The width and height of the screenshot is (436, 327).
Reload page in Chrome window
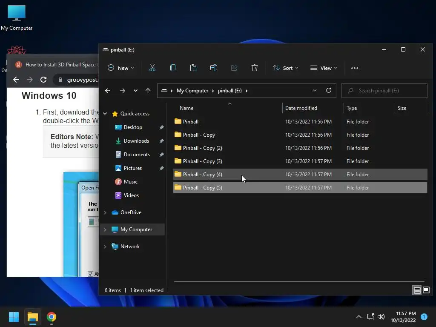click(x=43, y=80)
